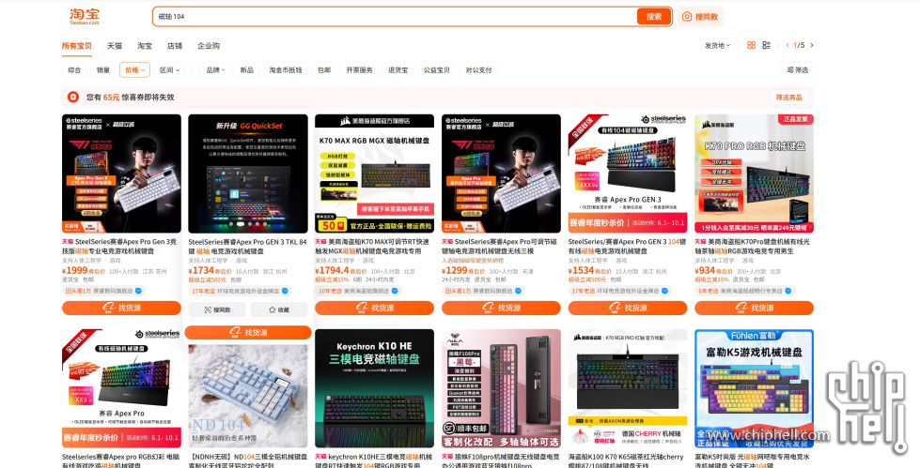This screenshot has height=468, width=920.
Task: Toggle 开票服务 filter
Action: 359,69
